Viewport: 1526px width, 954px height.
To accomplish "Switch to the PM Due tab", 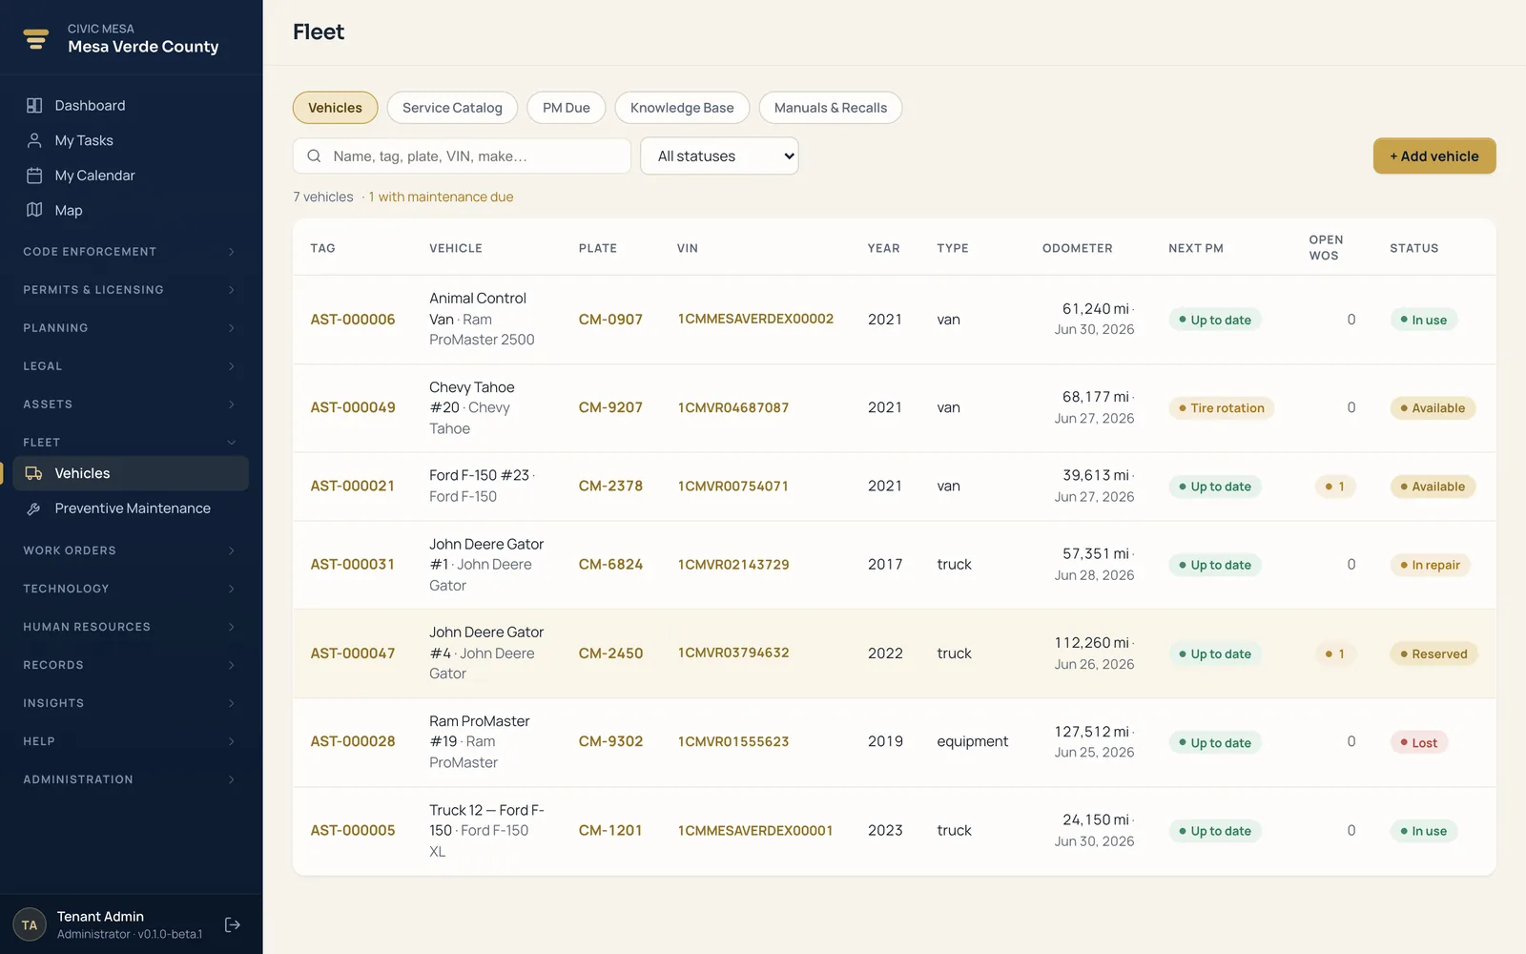I will (x=567, y=108).
